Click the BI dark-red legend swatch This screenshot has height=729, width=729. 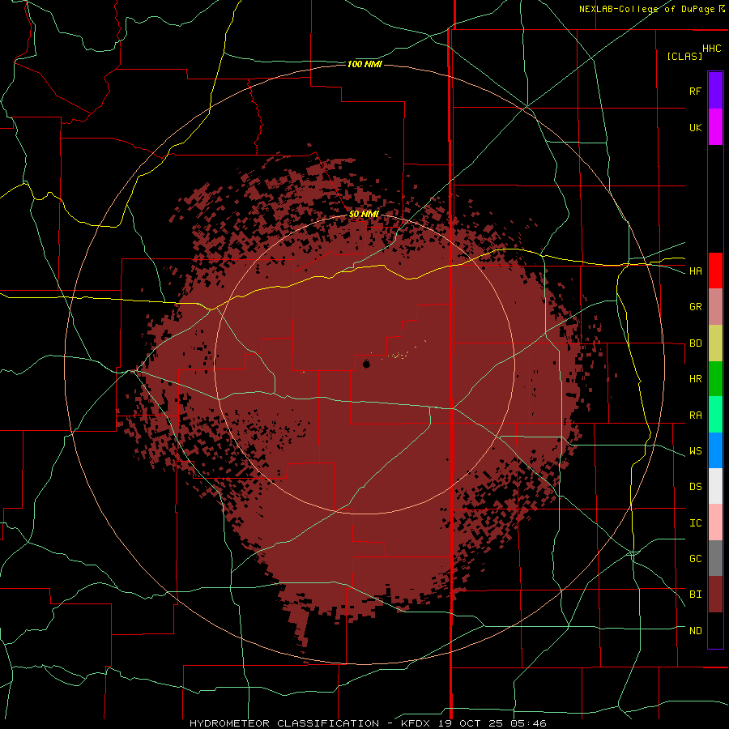coord(715,595)
